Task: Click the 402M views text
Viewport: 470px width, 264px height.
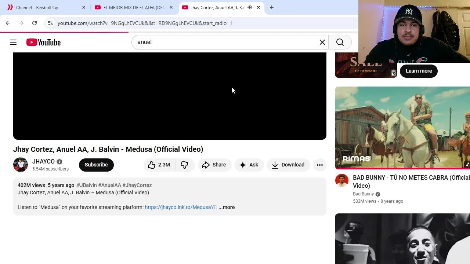Action: point(31,185)
